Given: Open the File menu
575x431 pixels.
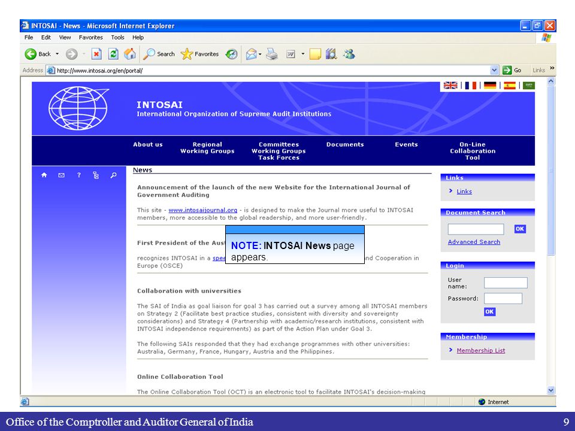Looking at the screenshot, I should tap(29, 37).
